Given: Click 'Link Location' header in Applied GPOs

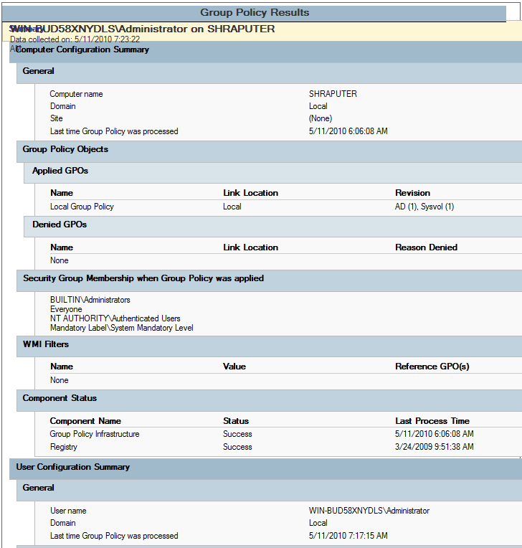Looking at the screenshot, I should click(x=250, y=193).
